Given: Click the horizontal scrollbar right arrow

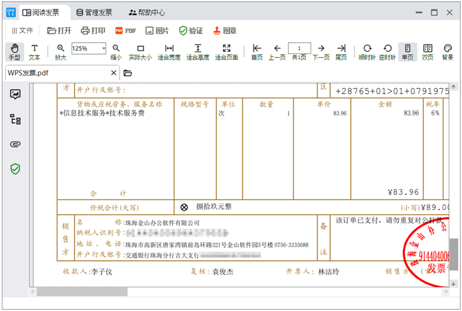Looking at the screenshot, I should [x=445, y=291].
